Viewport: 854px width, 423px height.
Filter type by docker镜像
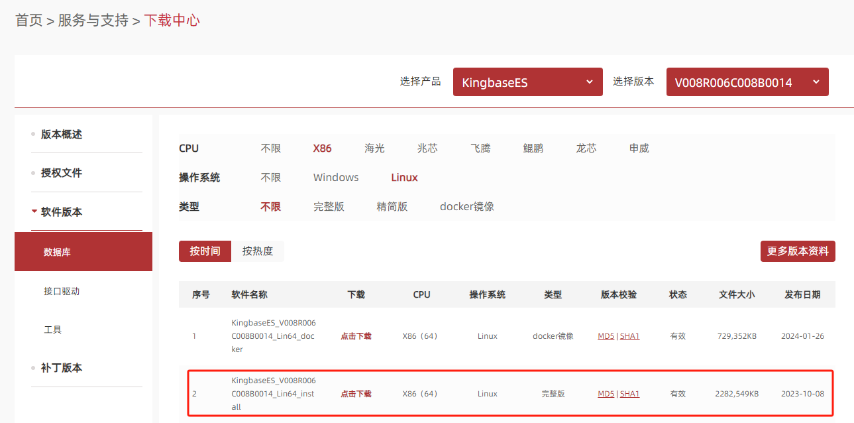point(467,207)
